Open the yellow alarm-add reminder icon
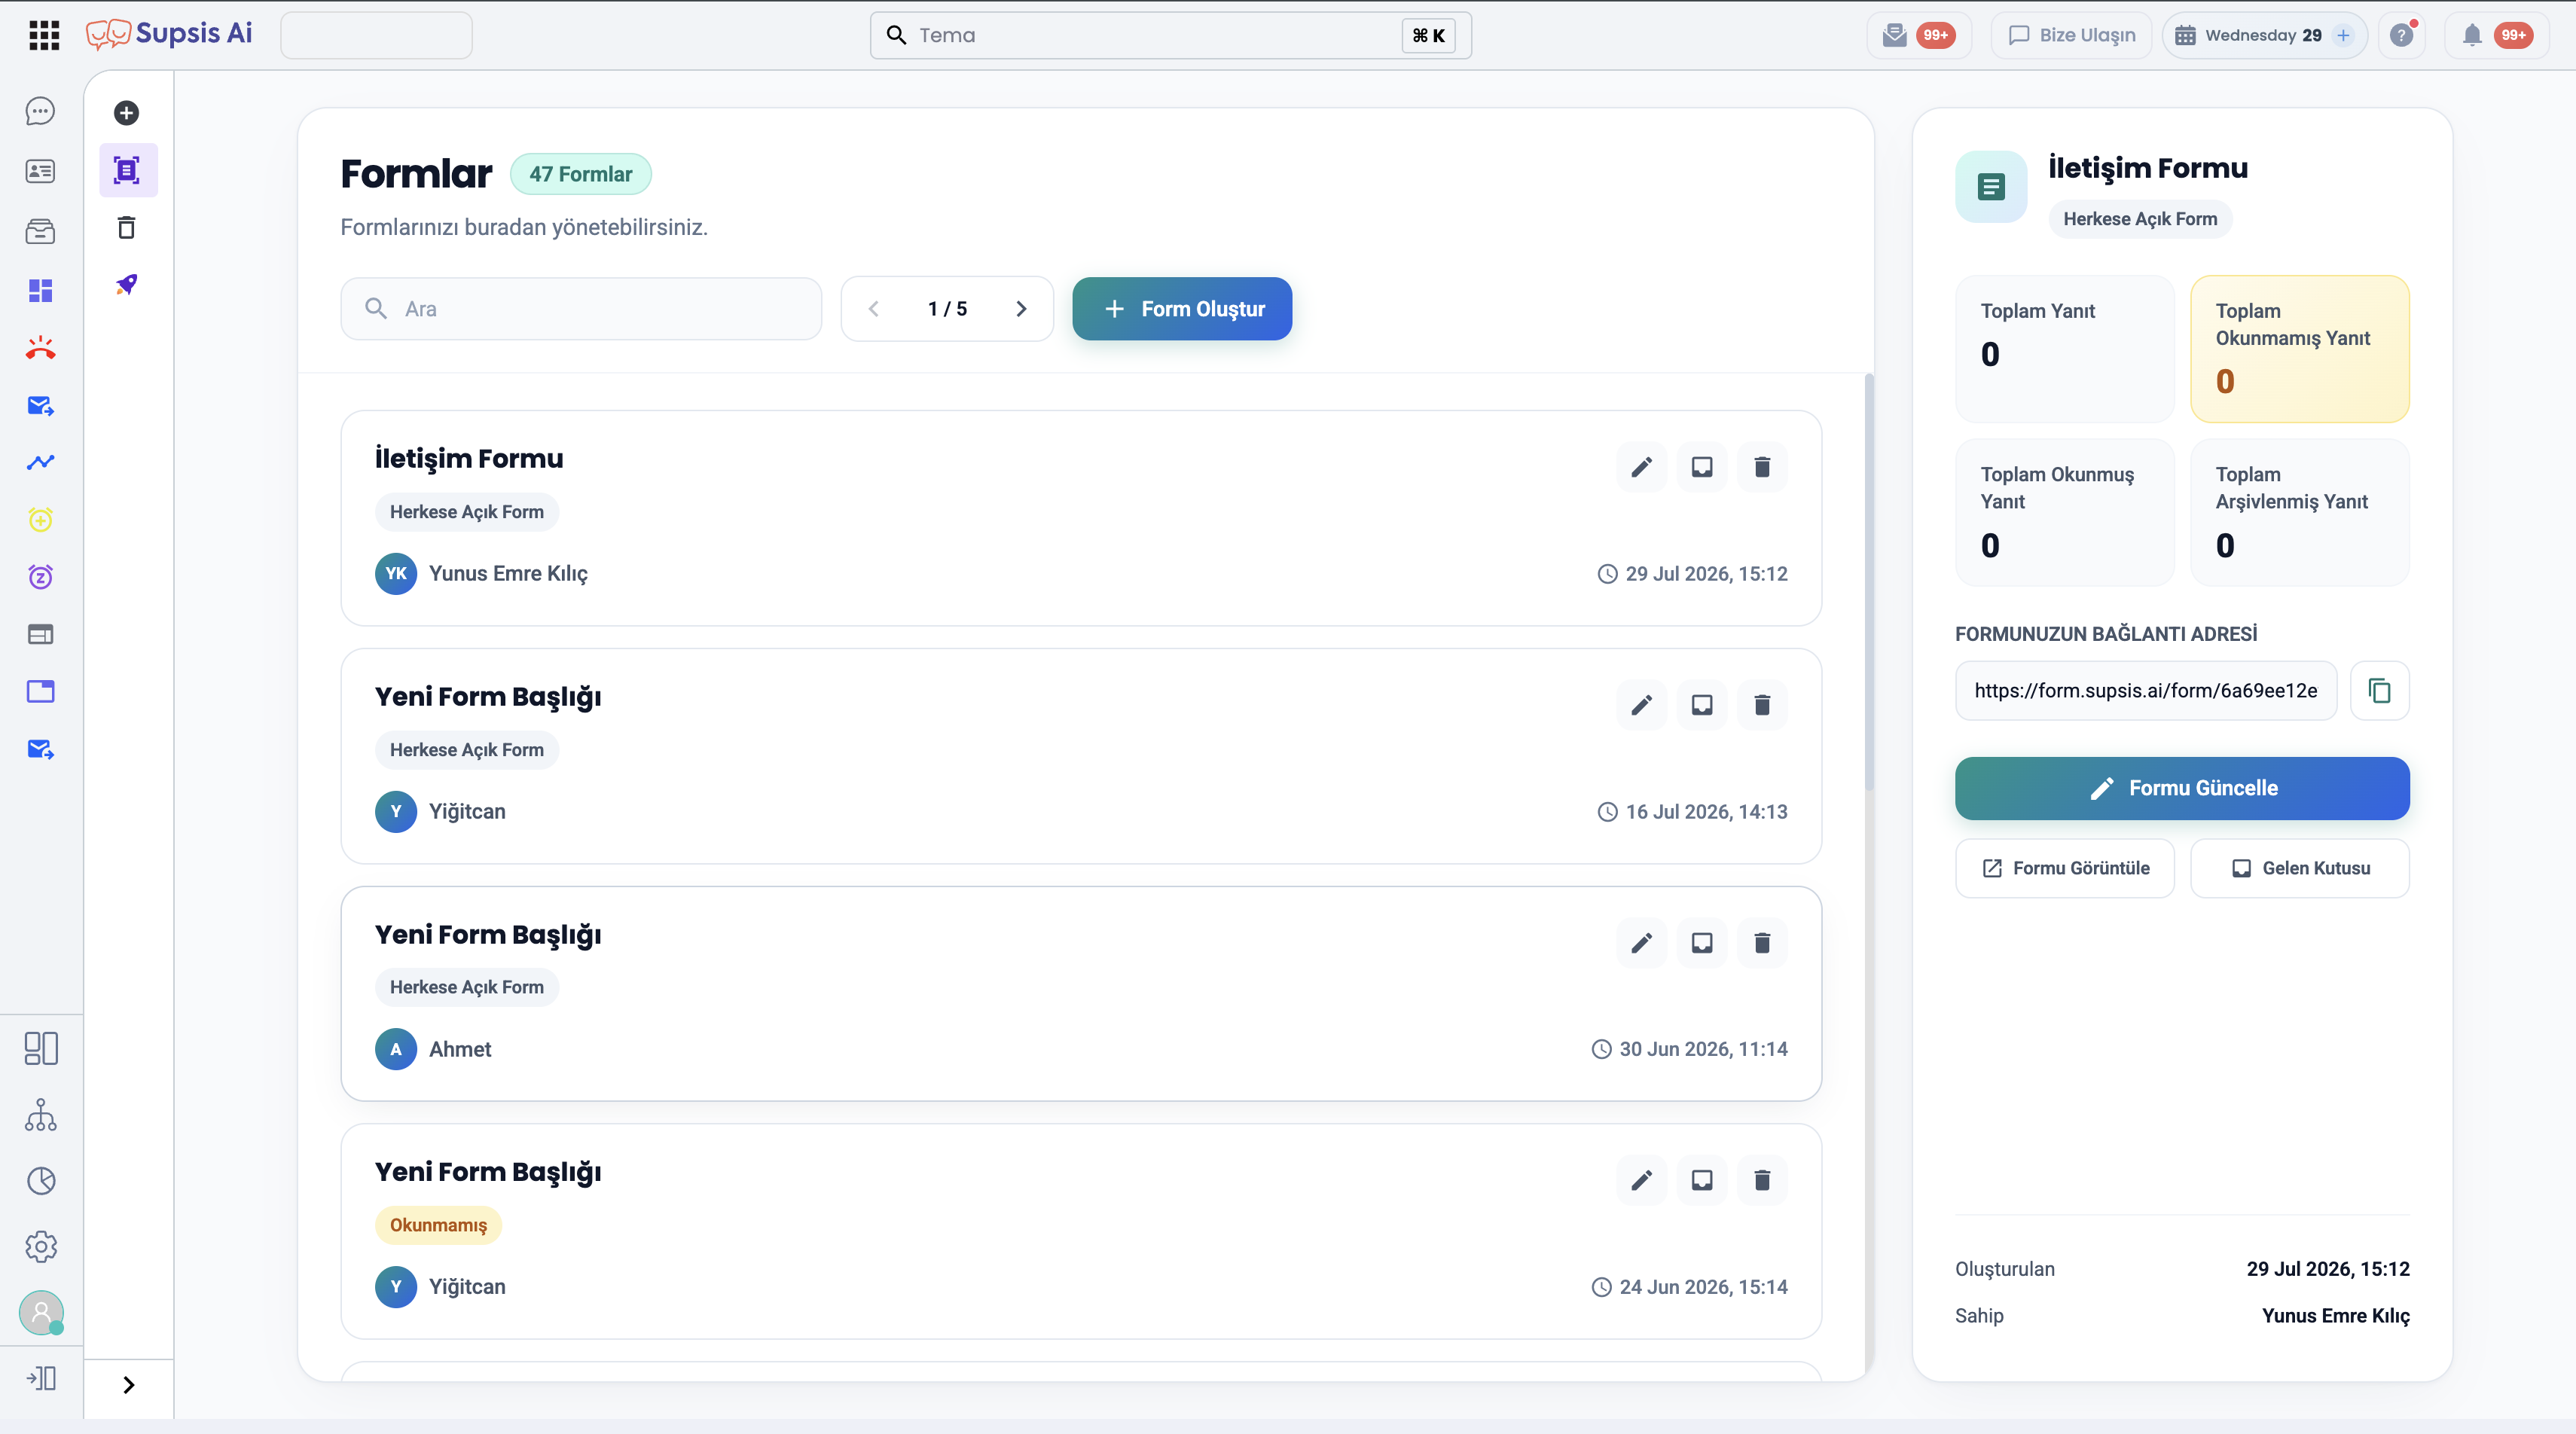 click(x=40, y=520)
